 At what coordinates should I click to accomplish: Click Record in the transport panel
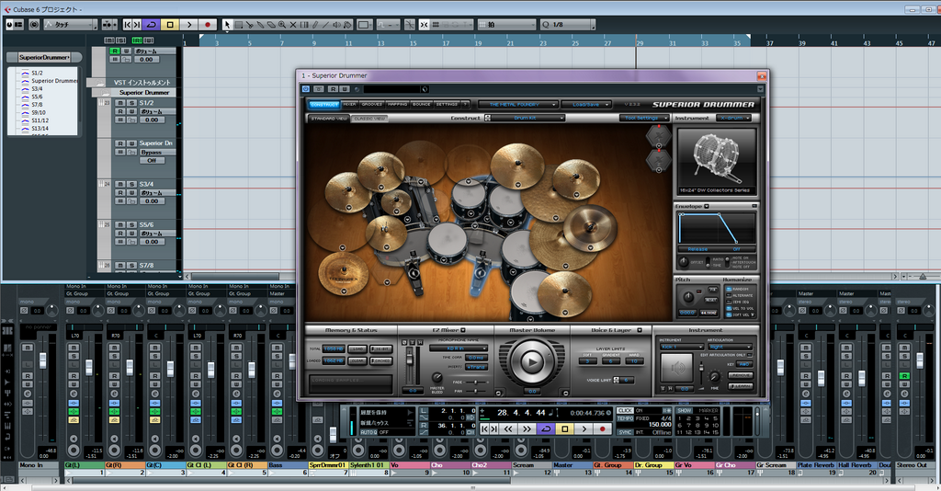(x=603, y=428)
